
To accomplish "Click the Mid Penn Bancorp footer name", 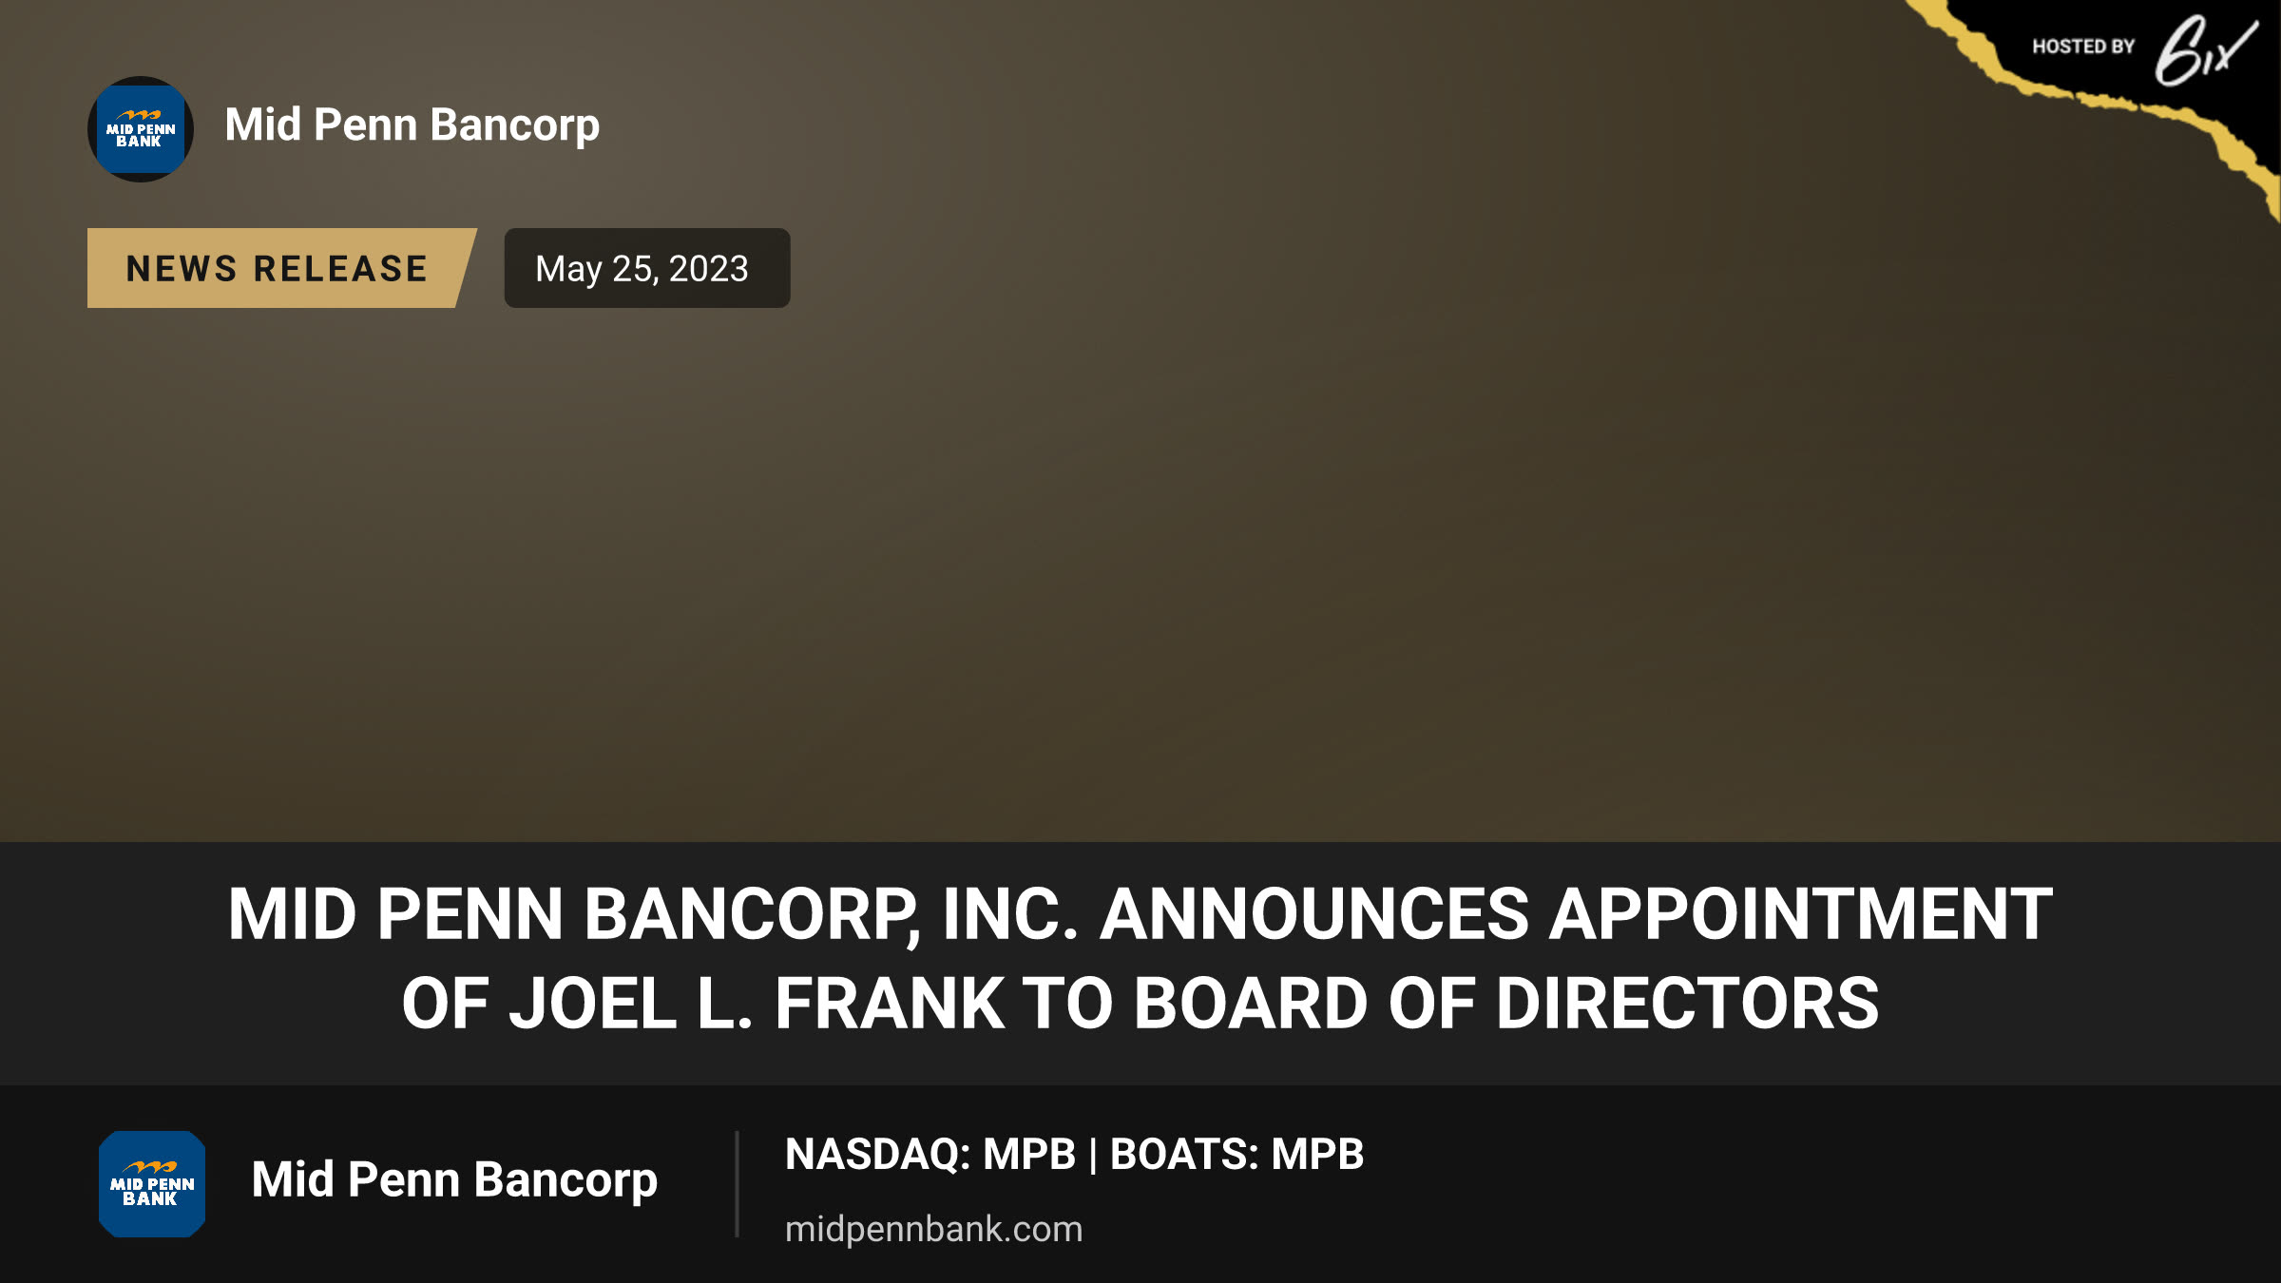I will pos(454,1180).
